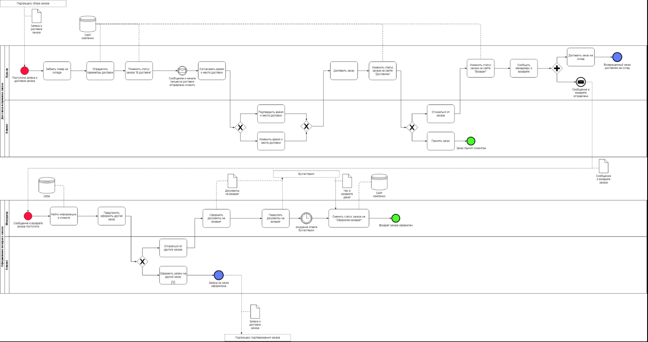The width and height of the screenshot is (648, 342).
Task: Select 'Сайт компании' data store beside 'Чек о возврате денег'
Action: tap(379, 182)
